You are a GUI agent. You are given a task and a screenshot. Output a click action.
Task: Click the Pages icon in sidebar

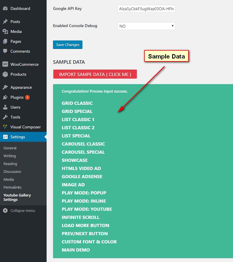tap(5, 41)
